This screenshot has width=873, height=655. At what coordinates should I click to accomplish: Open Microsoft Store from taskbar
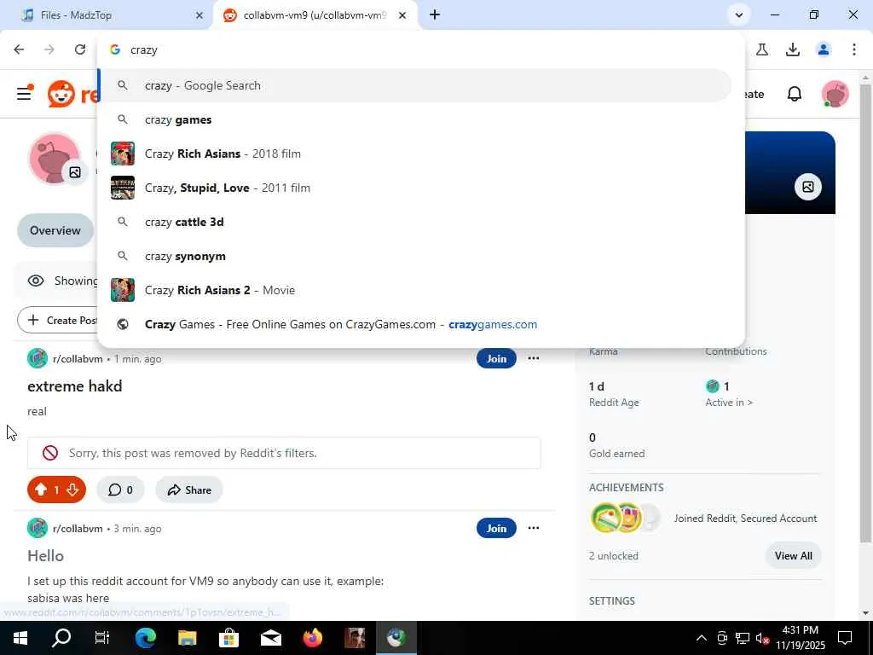point(228,638)
